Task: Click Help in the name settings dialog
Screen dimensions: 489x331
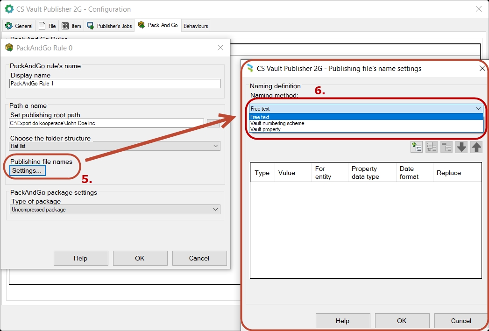Action: [x=342, y=321]
